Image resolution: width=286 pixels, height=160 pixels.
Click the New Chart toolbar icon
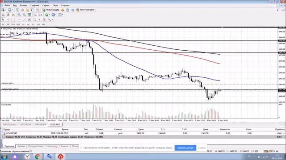coord(3,10)
